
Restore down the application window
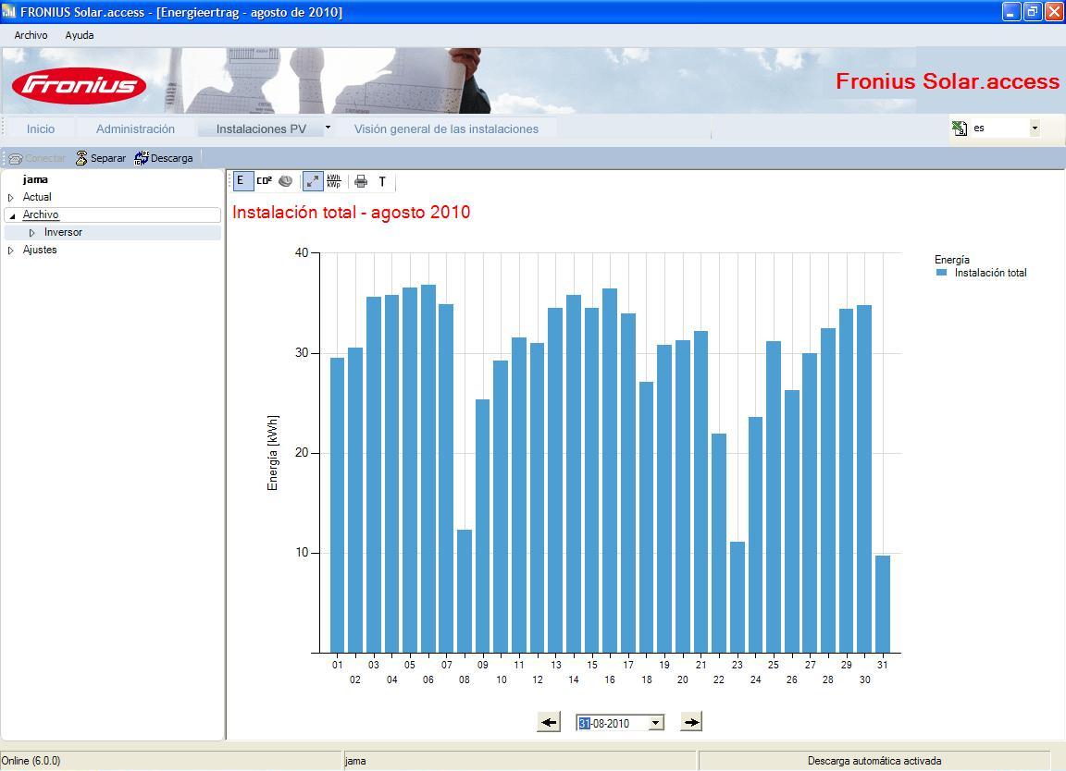coord(1032,11)
